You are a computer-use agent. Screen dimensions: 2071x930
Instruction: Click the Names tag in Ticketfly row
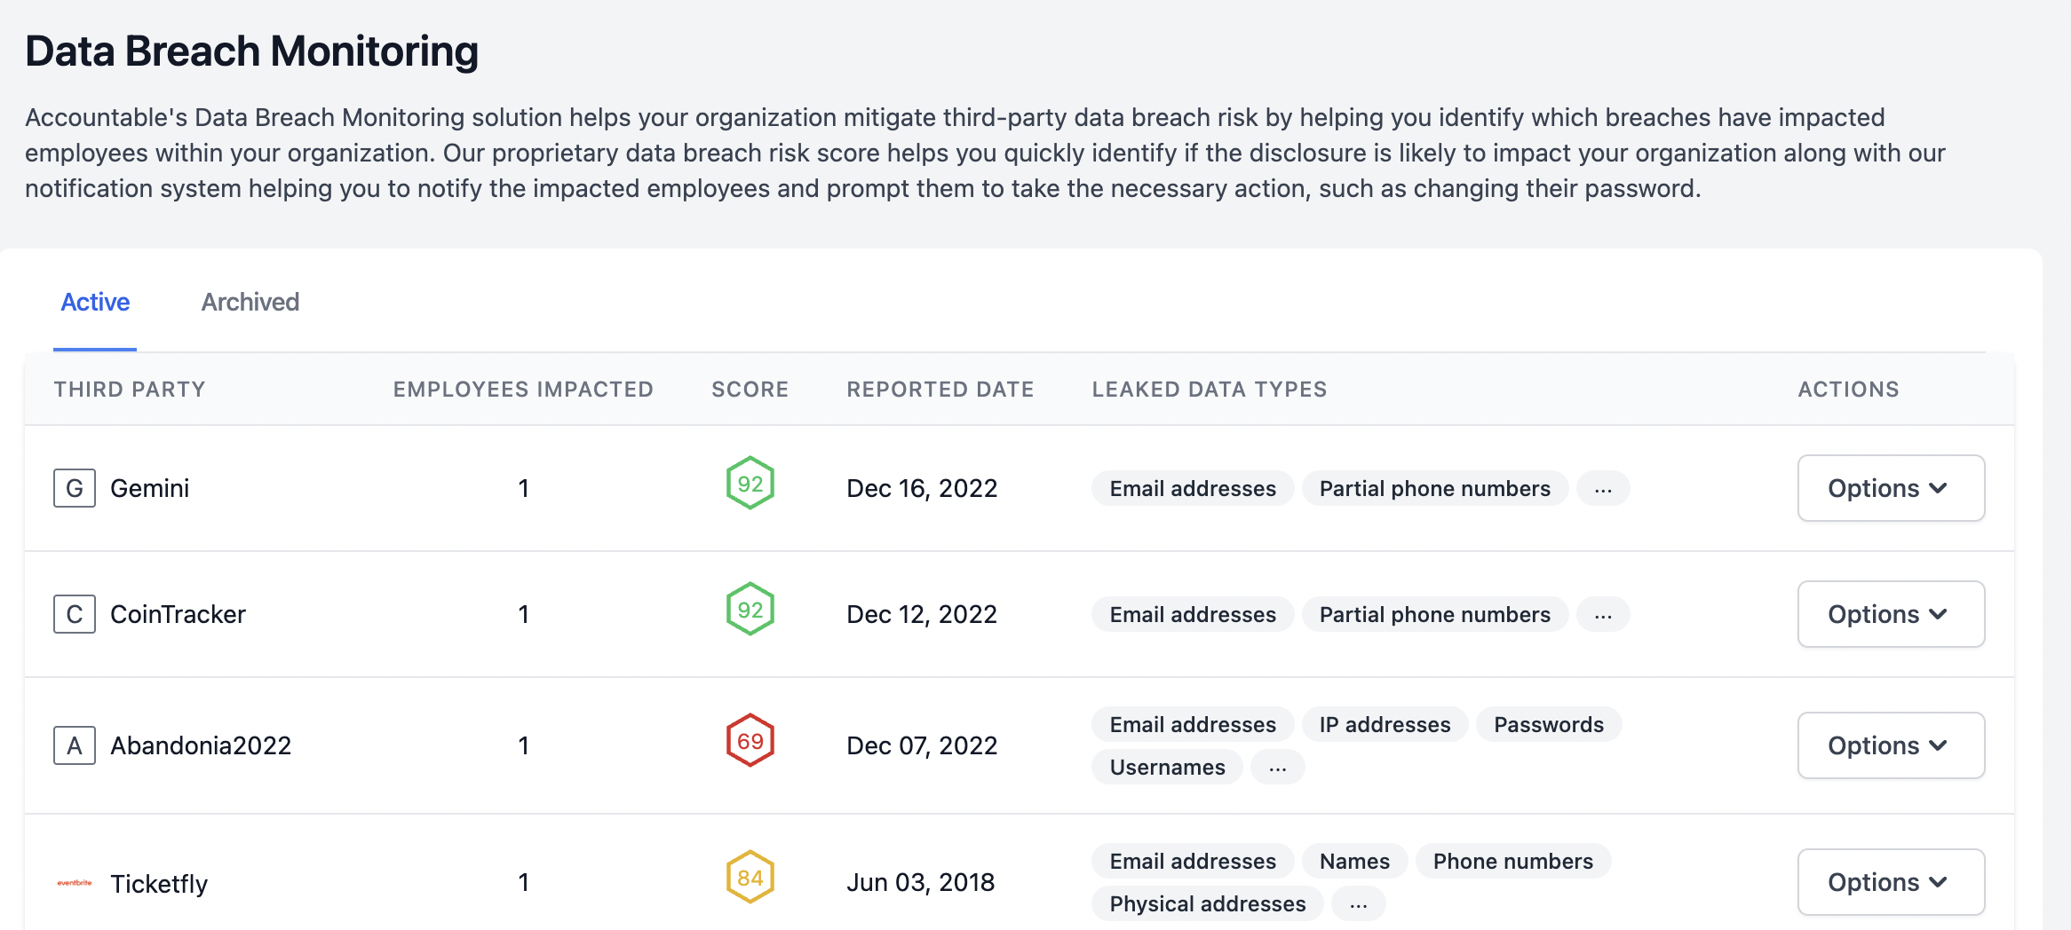1355,862
